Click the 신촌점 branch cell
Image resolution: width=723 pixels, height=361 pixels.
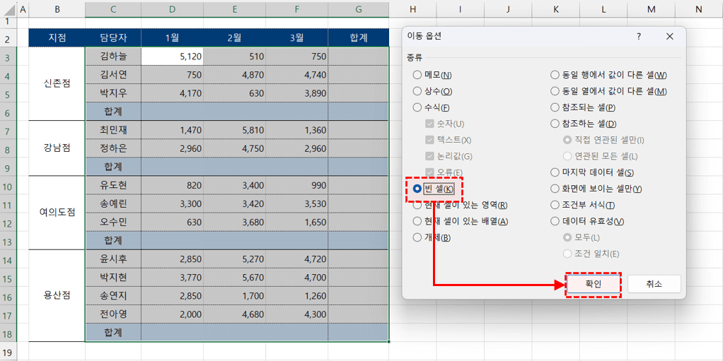pyautogui.click(x=57, y=84)
